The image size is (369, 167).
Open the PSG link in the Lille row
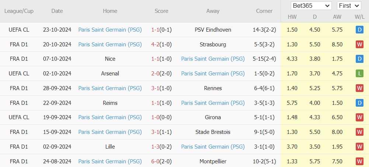click(x=213, y=147)
